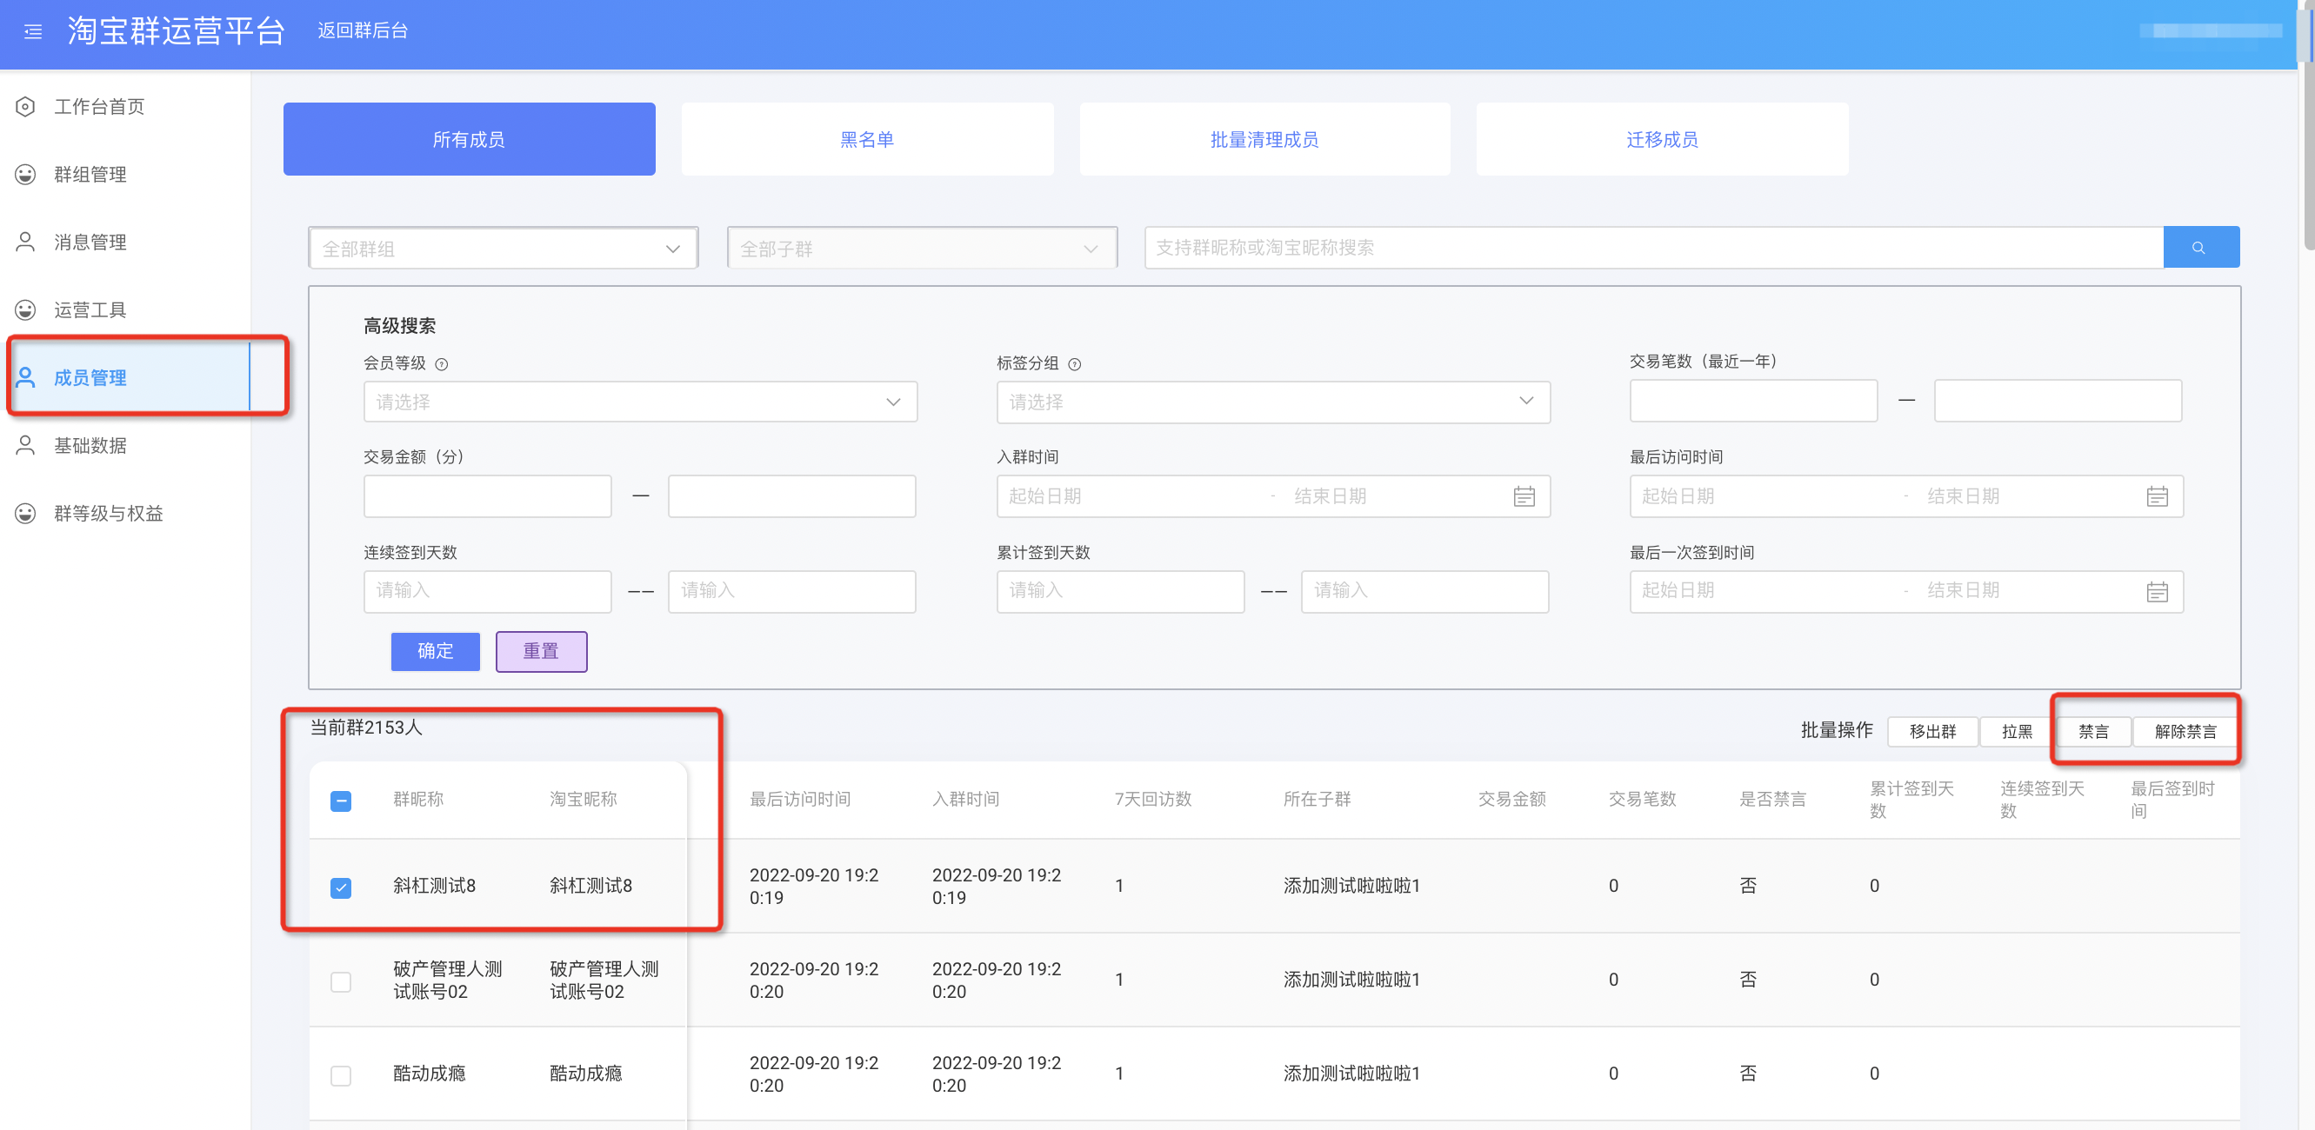Focus the 交易笔数 maximum input
The image size is (2315, 1130).
[x=2058, y=401]
